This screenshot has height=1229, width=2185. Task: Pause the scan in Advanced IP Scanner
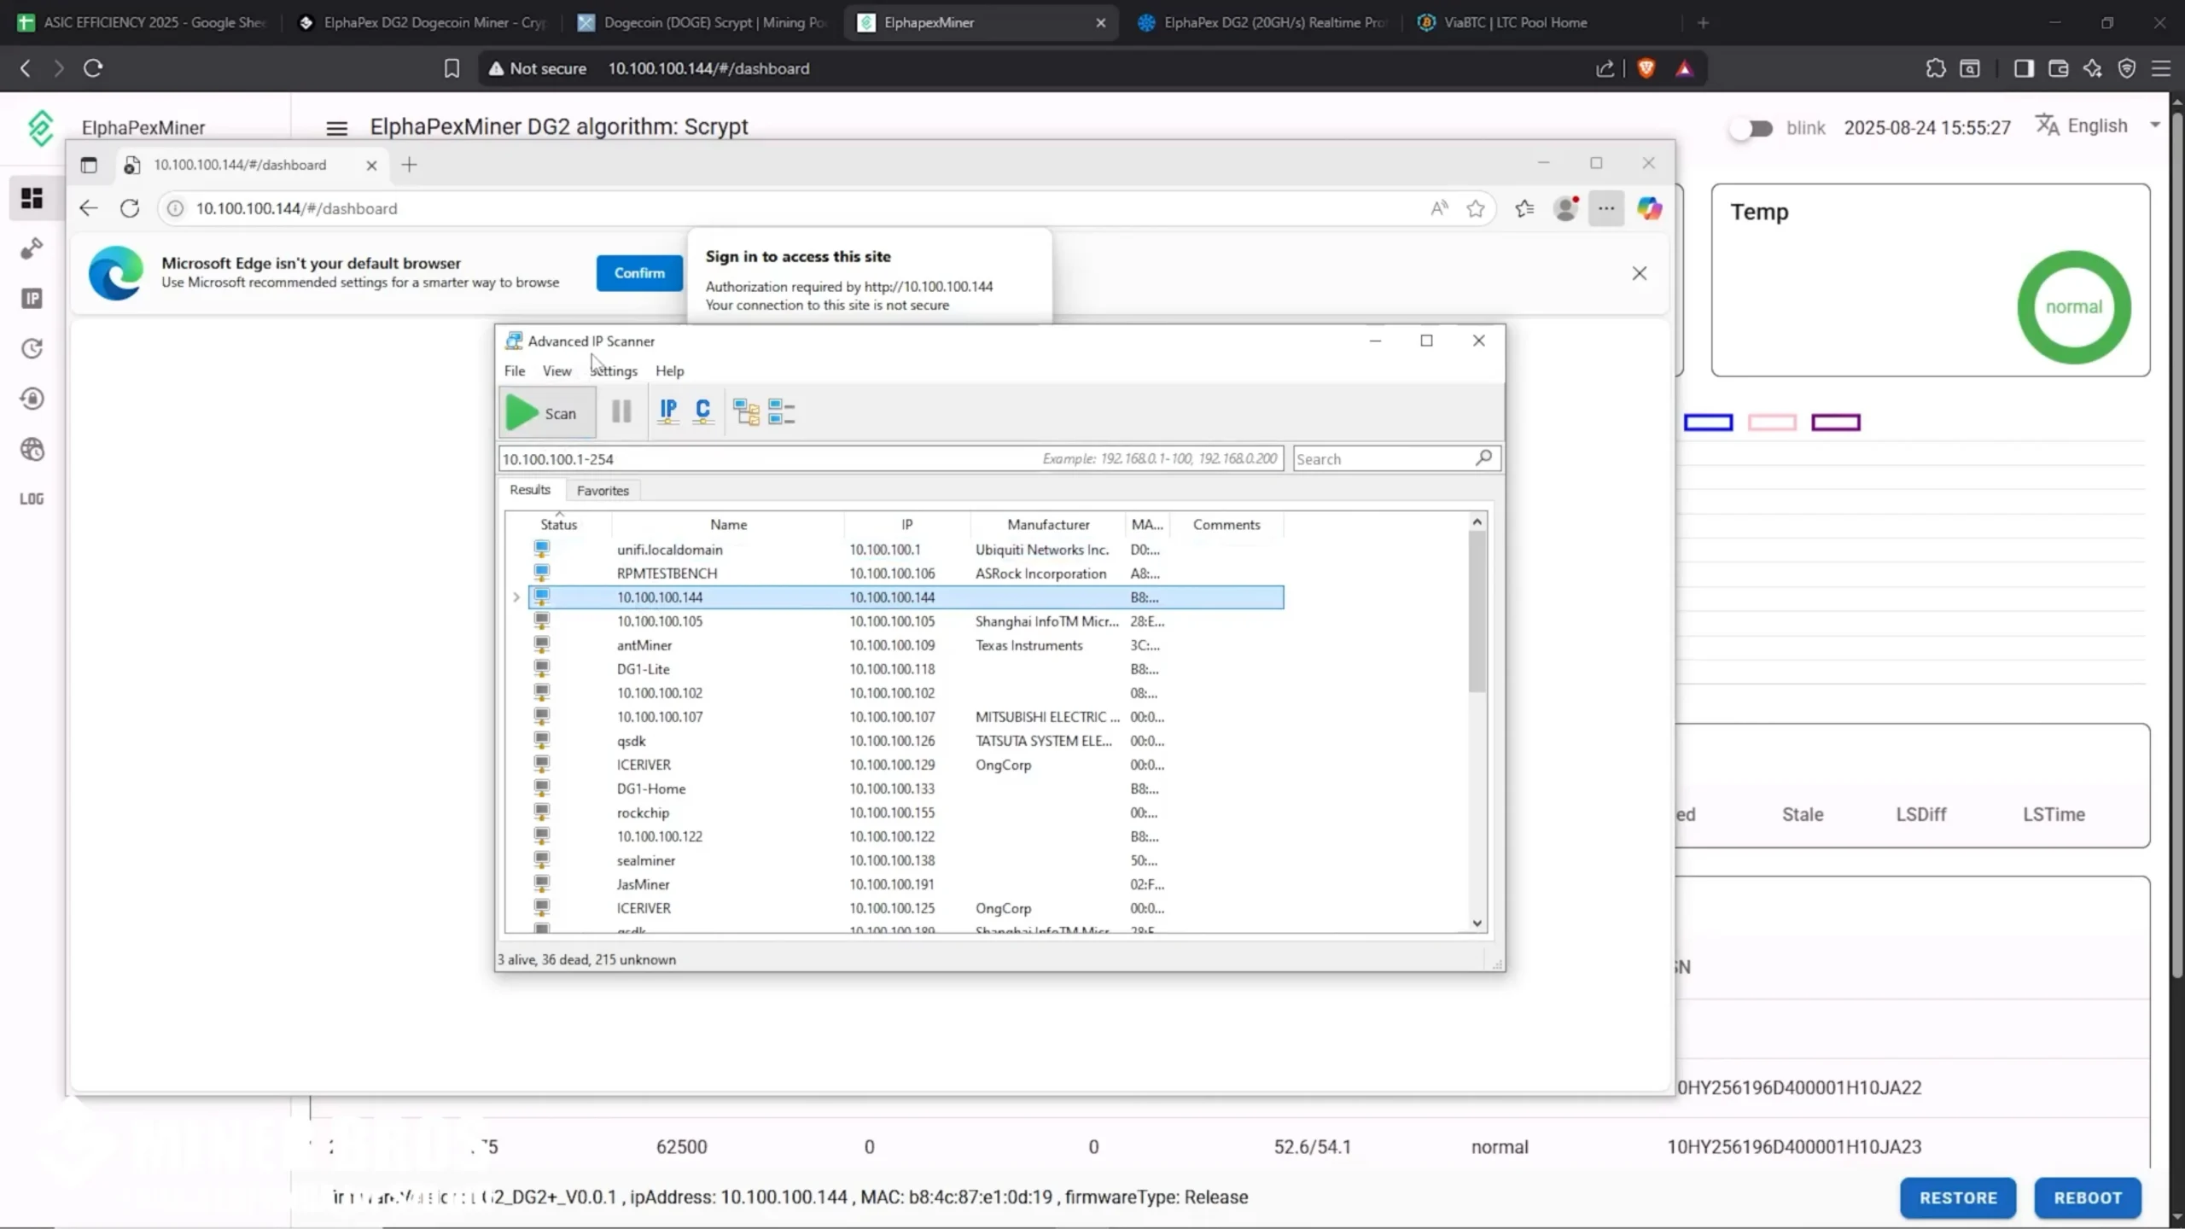(621, 411)
